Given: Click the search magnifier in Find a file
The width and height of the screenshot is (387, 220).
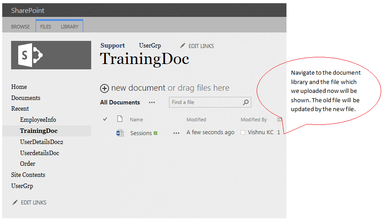Looking at the screenshot, I should 246,102.
